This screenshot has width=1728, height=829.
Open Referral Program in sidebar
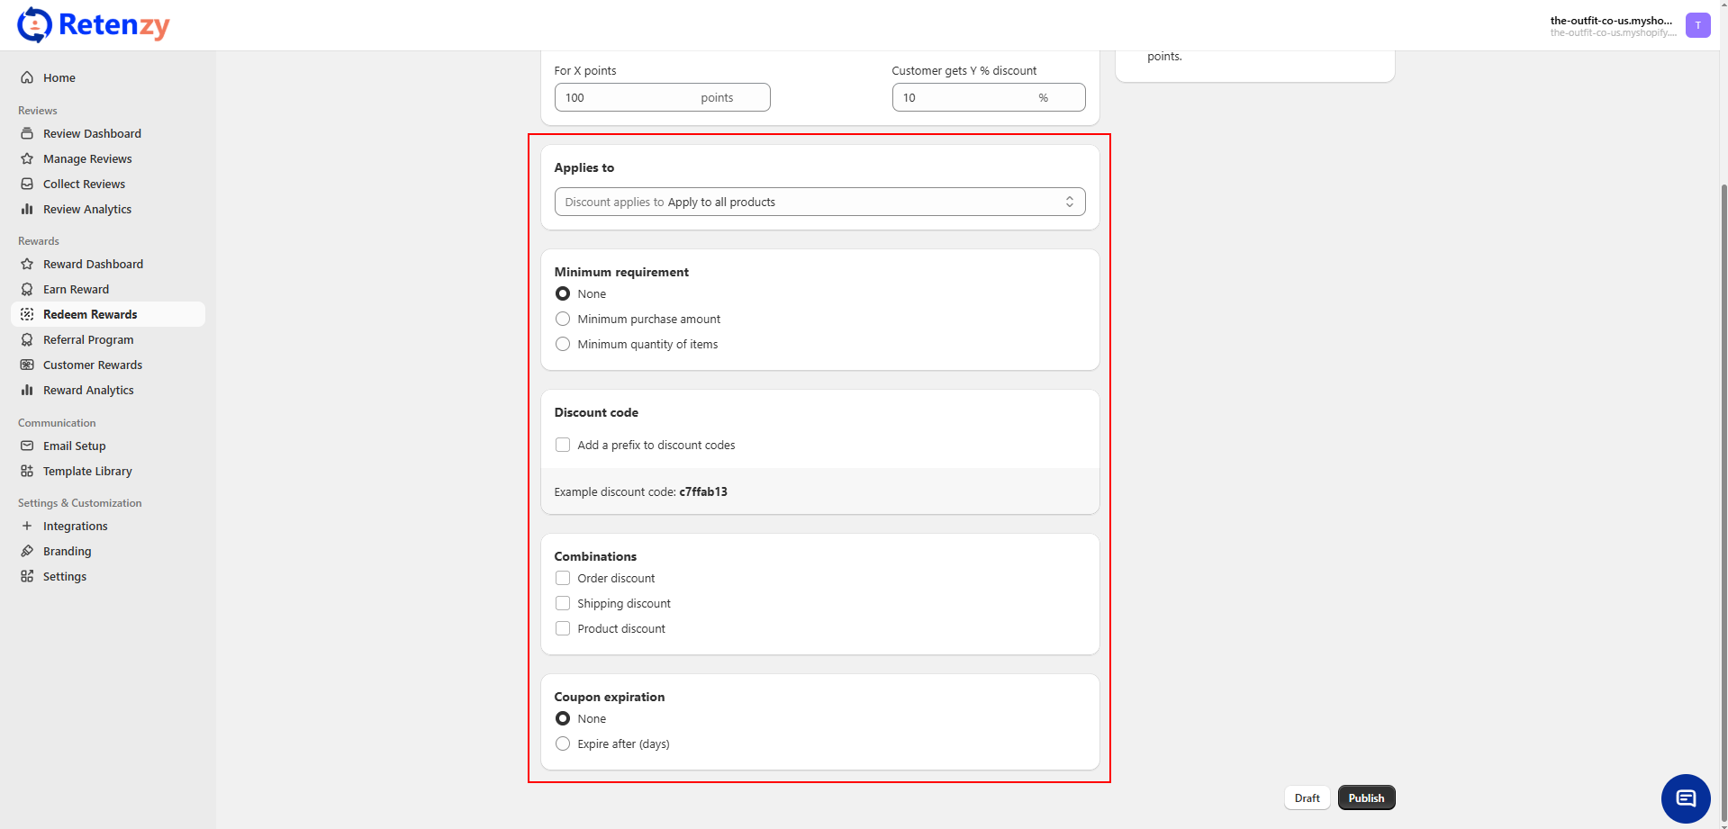click(x=88, y=339)
